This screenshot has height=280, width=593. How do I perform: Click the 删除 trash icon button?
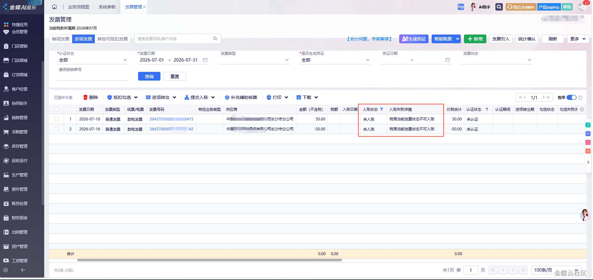pos(90,97)
